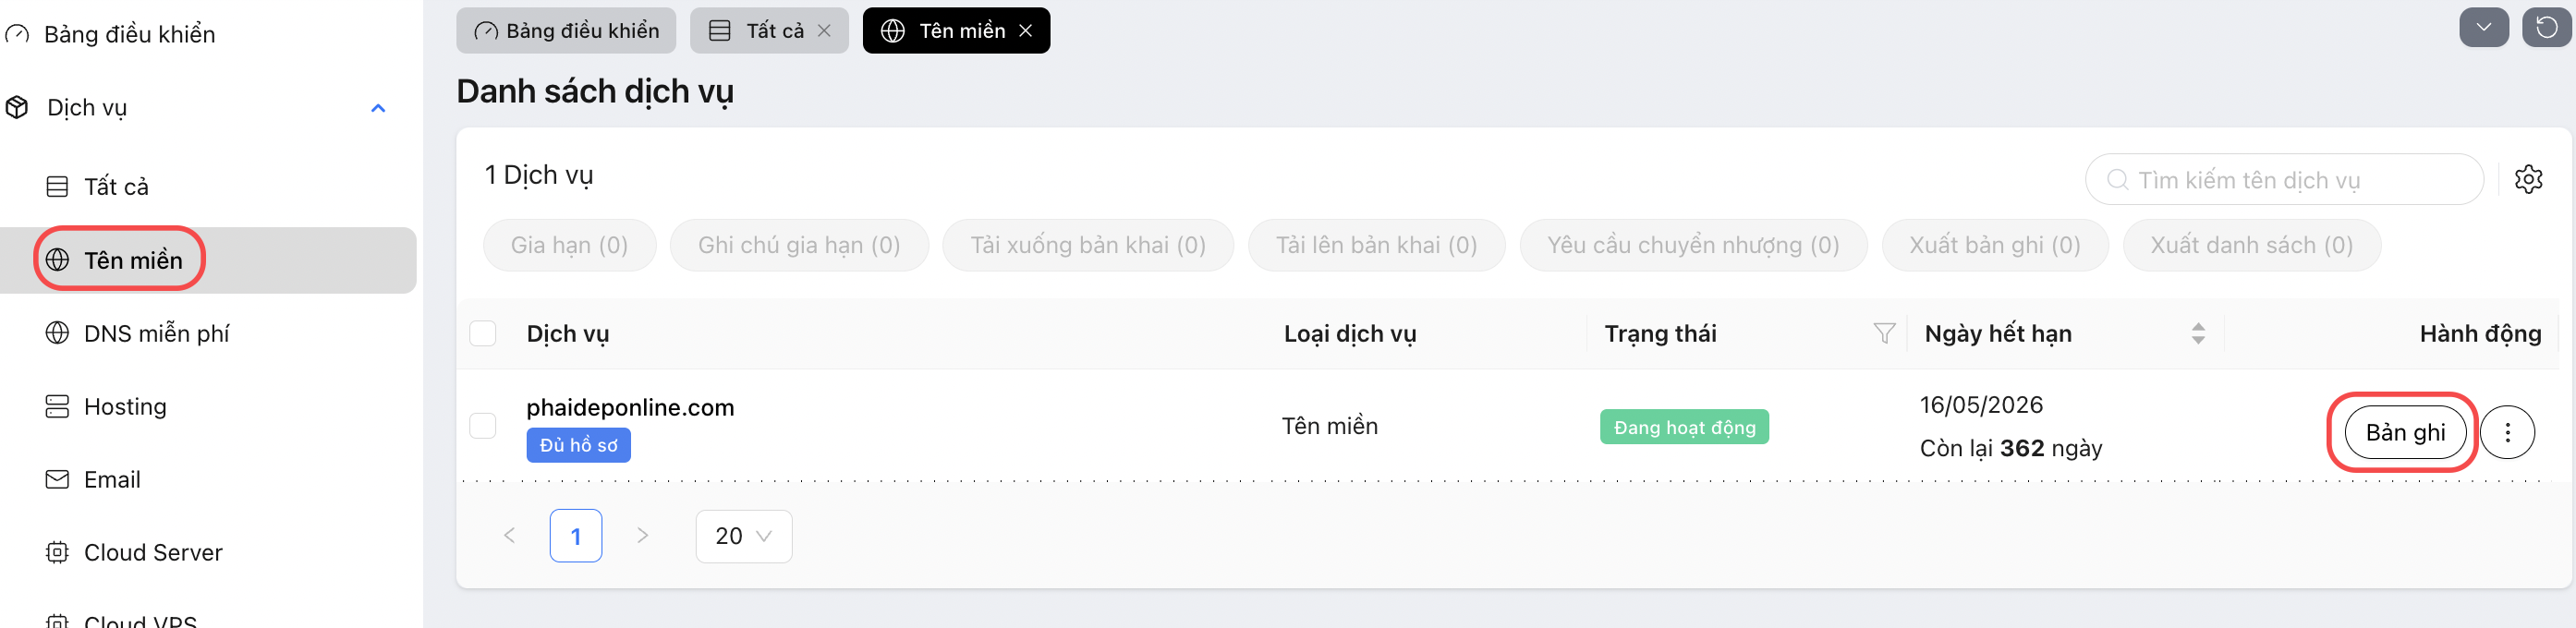This screenshot has width=2576, height=628.
Task: Open DNS miễn phí in sidebar
Action: pos(156,334)
